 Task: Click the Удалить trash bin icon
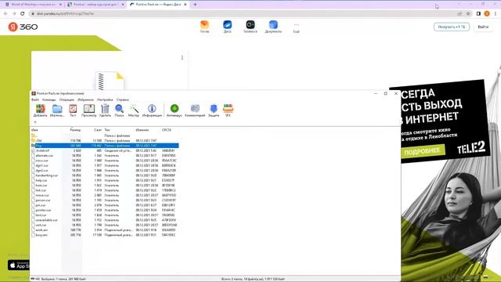(105, 110)
